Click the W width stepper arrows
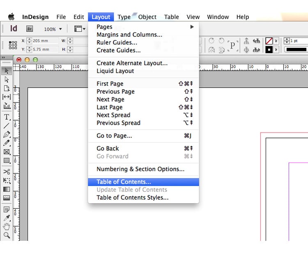This screenshot has width=308, height=254. pyautogui.click(x=70, y=41)
